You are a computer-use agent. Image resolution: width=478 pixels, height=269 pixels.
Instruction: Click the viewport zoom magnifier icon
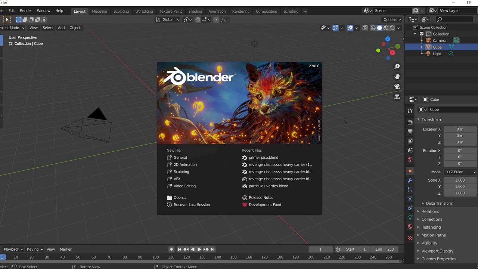[x=397, y=67]
